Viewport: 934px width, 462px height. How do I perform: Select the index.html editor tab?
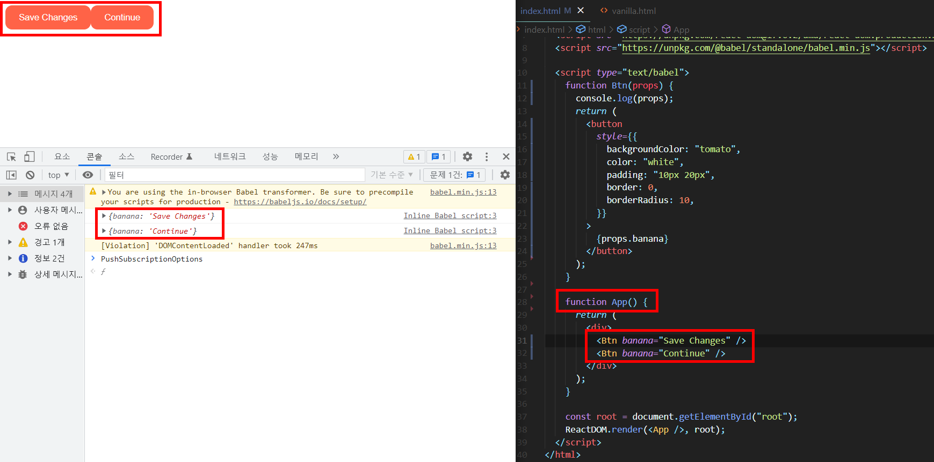click(540, 11)
